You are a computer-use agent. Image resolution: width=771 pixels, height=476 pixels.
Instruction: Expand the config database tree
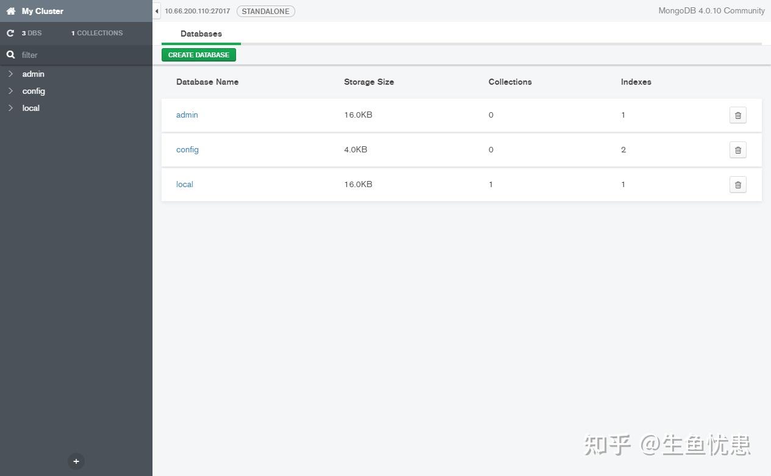point(10,91)
